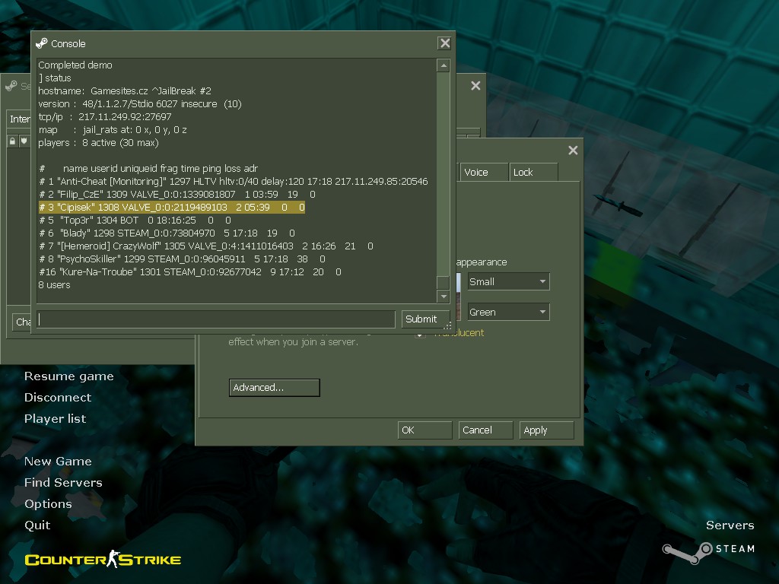Click the crosshair preview thumbnail
This screenshot has height=584, width=779.
point(459,297)
